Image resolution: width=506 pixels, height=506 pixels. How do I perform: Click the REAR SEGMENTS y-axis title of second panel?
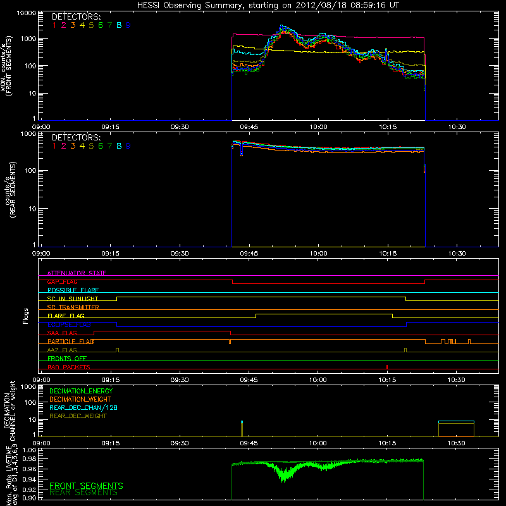pos(13,189)
